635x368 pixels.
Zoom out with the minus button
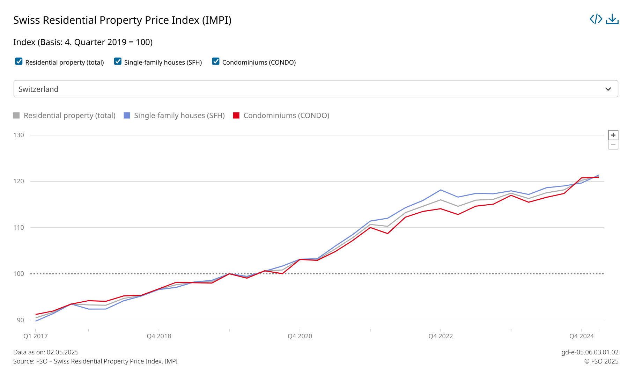[x=613, y=145]
